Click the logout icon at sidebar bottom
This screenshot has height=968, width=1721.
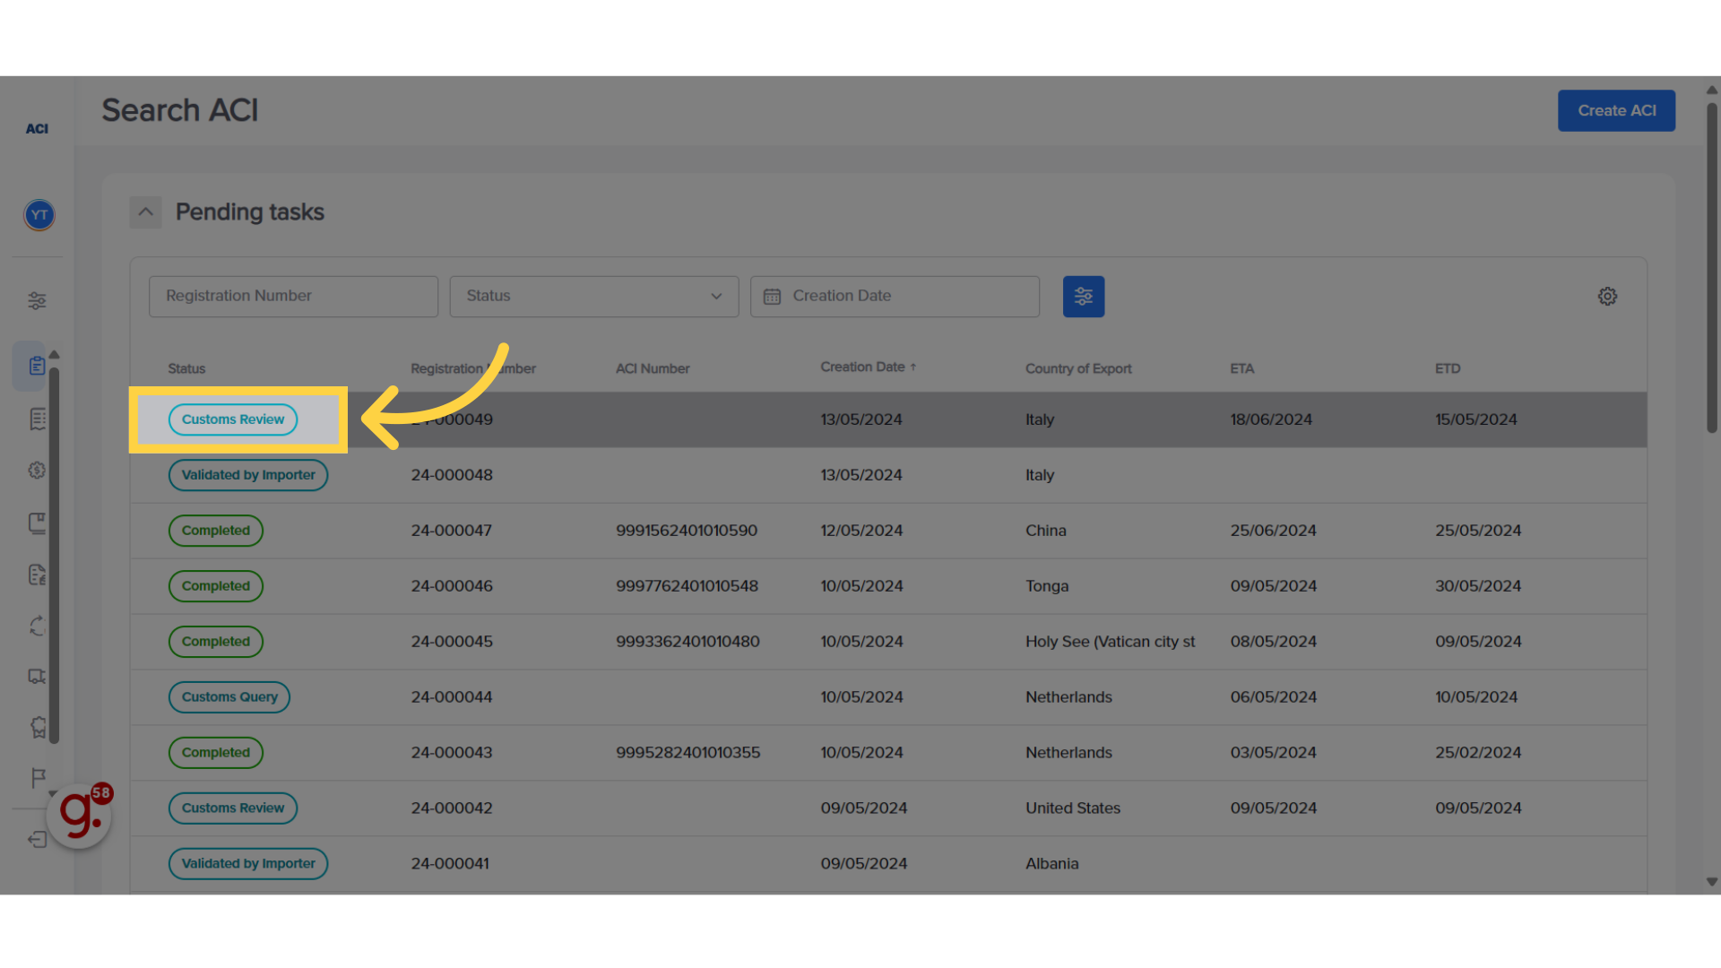click(x=37, y=839)
